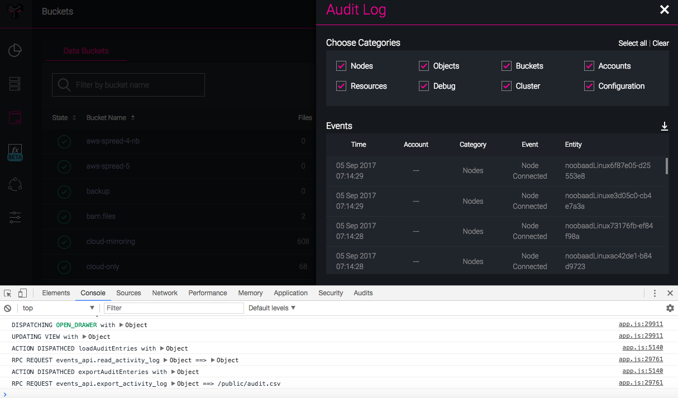Click healthy state icon for aws-spread-4-nb
The image size is (678, 398).
click(x=64, y=141)
